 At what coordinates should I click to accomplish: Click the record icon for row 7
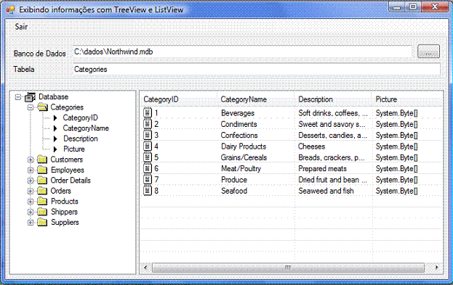point(148,179)
